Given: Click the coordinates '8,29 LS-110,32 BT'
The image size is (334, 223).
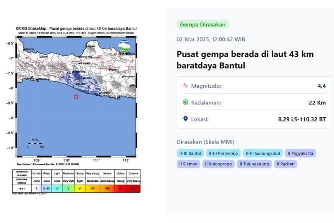Looking at the screenshot, I should pos(302,119).
